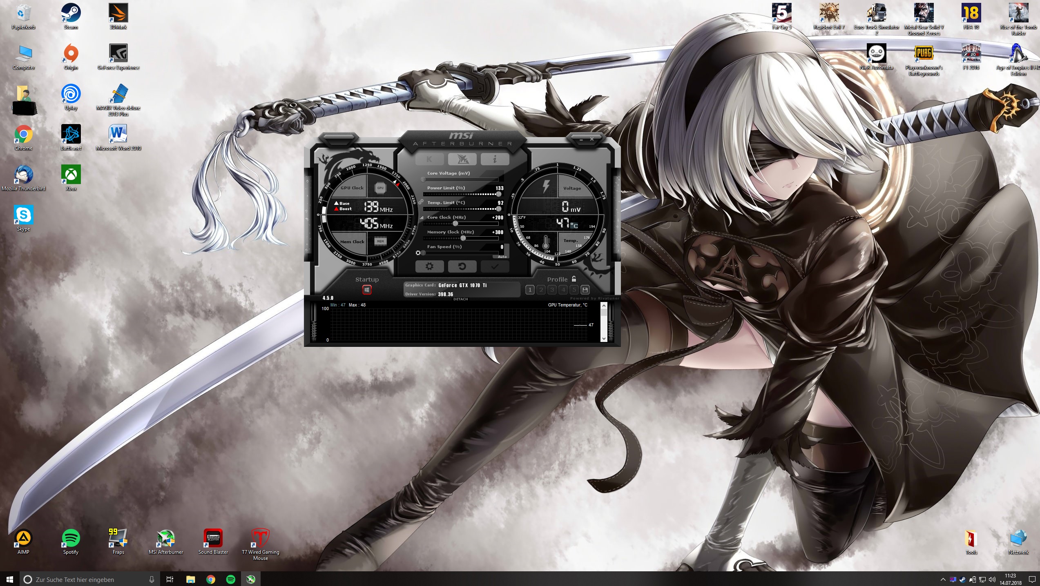Screen dimensions: 1040x586
Task: Open the information i button
Action: [x=495, y=159]
